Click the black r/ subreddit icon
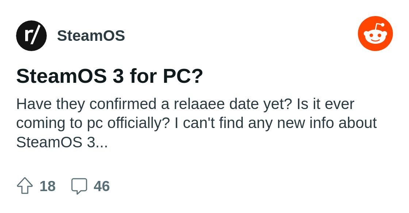Viewport: 409px width, 213px height. (31, 36)
